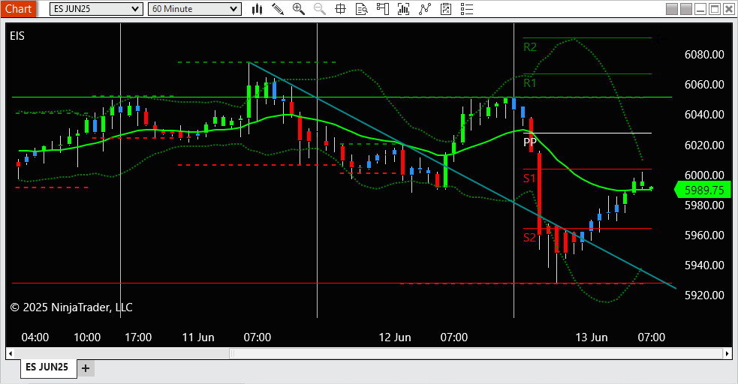Click the EIS chart label
Screen dimensions: 738x384
coord(17,36)
